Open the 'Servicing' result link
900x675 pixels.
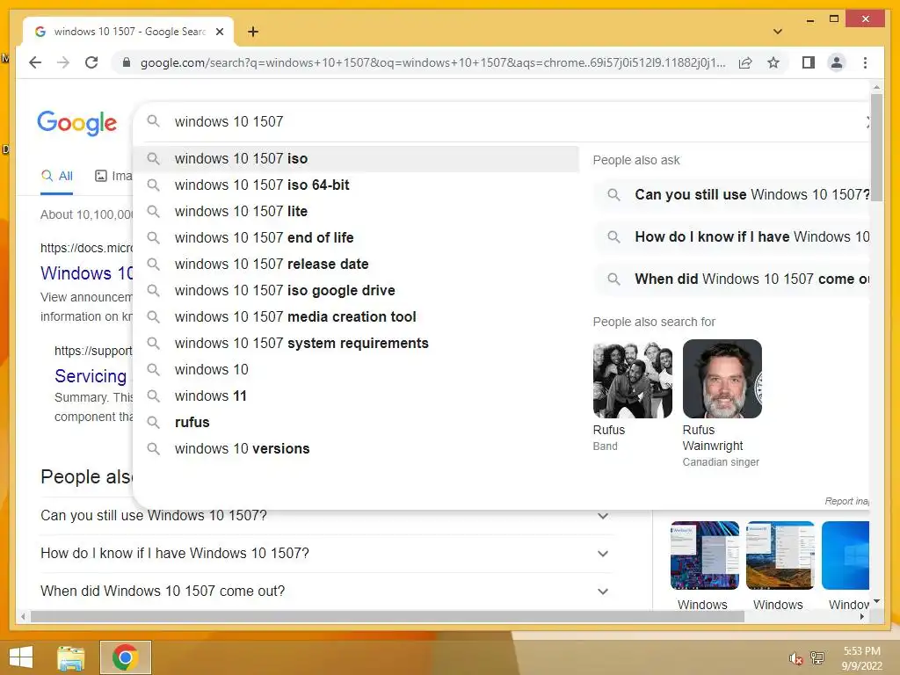91,376
